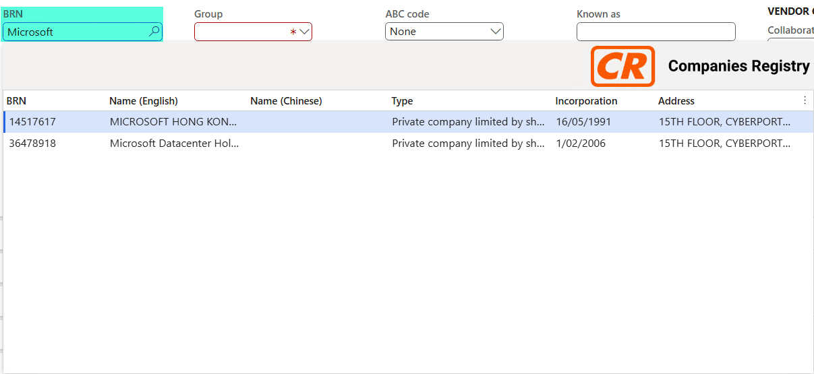Open the grid options three-dot menu
This screenshot has height=374, width=814.
pos(805,100)
